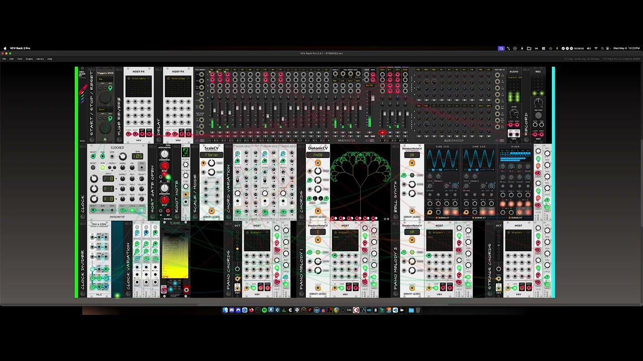Click the lit octave LED on OCT module
The image size is (643, 361).
(x=237, y=249)
